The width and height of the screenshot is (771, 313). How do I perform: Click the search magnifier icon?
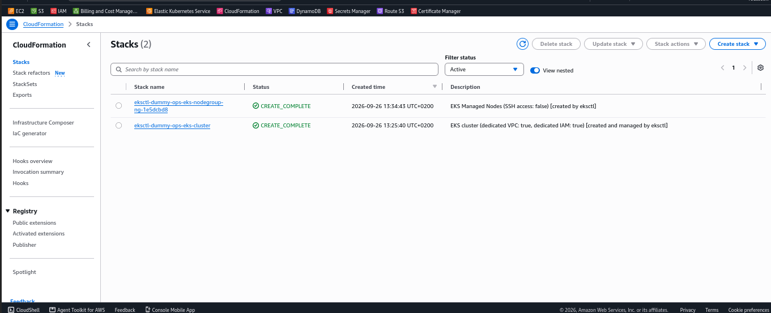coord(118,69)
